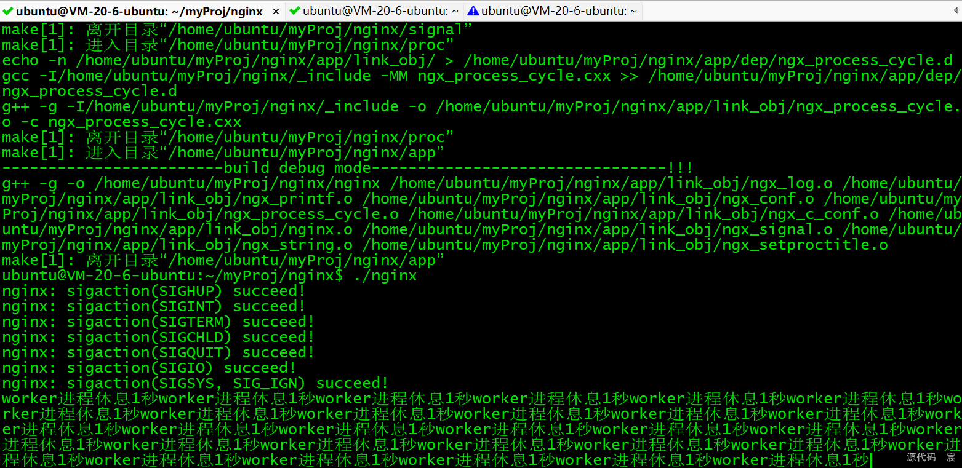Click the ./nginx command at the prompt
The image size is (962, 468).
pos(385,276)
